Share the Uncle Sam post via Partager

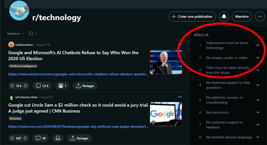(79, 138)
